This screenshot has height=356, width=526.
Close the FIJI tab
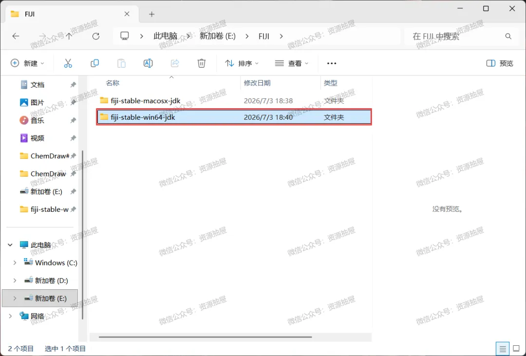click(127, 14)
